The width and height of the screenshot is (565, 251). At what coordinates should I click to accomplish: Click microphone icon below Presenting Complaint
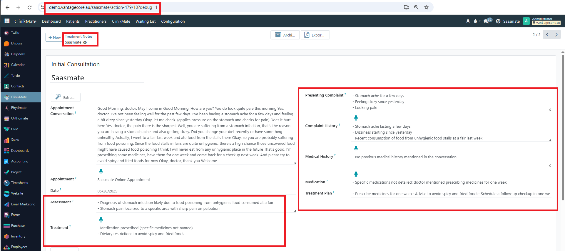pyautogui.click(x=356, y=118)
